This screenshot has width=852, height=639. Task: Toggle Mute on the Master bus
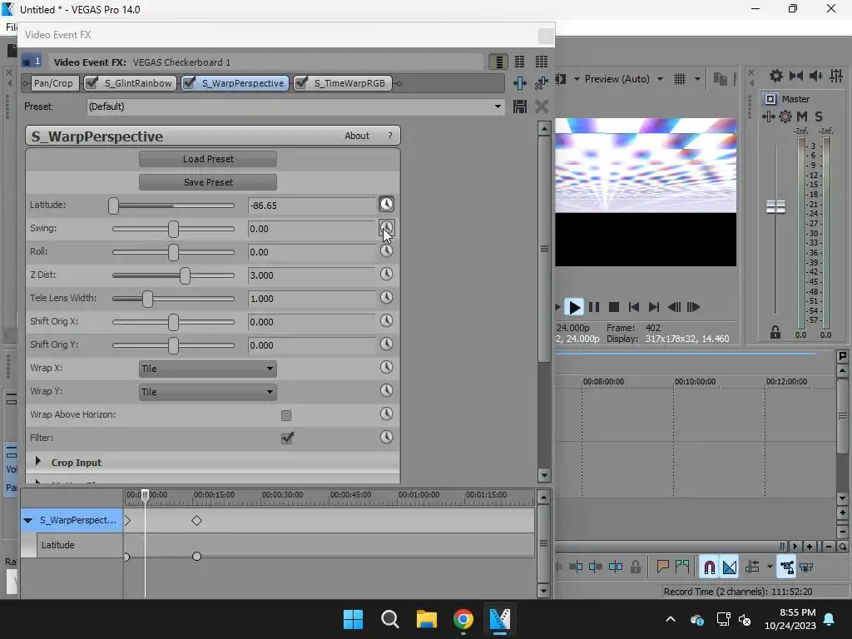point(801,116)
